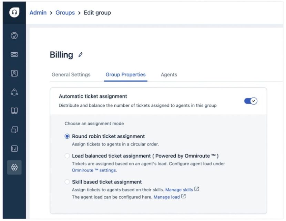Click Admin in the breadcrumb trail
The image size is (286, 221).
pyautogui.click(x=38, y=13)
